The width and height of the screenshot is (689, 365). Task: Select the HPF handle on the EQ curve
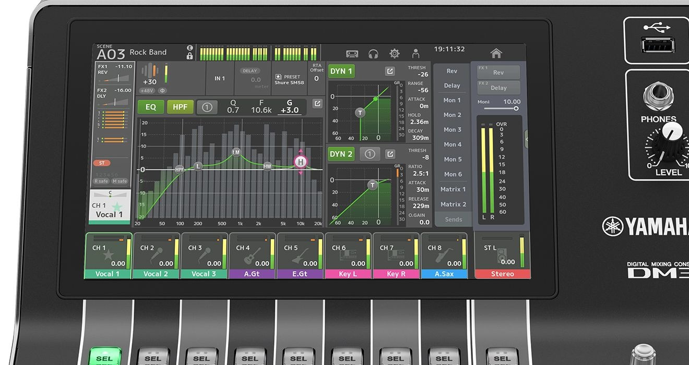pyautogui.click(x=180, y=169)
